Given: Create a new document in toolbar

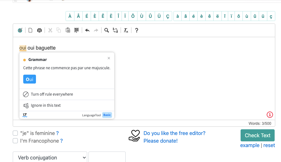Looking at the screenshot, I should pos(31,30).
